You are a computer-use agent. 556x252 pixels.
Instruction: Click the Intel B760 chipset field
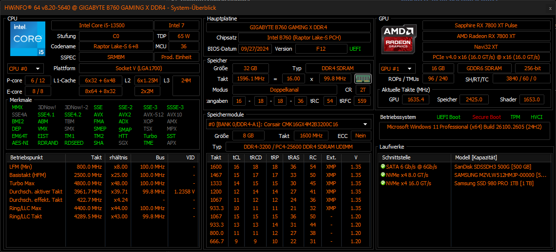(305, 38)
